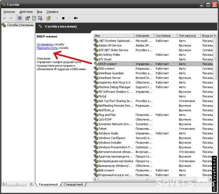The height and width of the screenshot is (194, 219).
Task: Click the ASP.NET State Service icon
Action: (x=96, y=50)
